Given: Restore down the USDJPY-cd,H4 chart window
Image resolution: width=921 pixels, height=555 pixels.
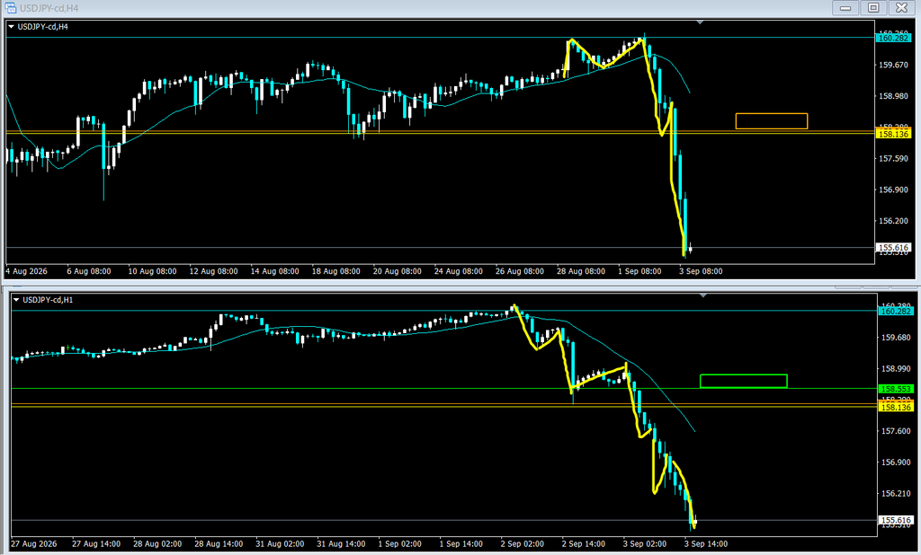Looking at the screenshot, I should (873, 7).
